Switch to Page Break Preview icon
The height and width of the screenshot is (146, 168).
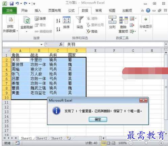[113, 143]
